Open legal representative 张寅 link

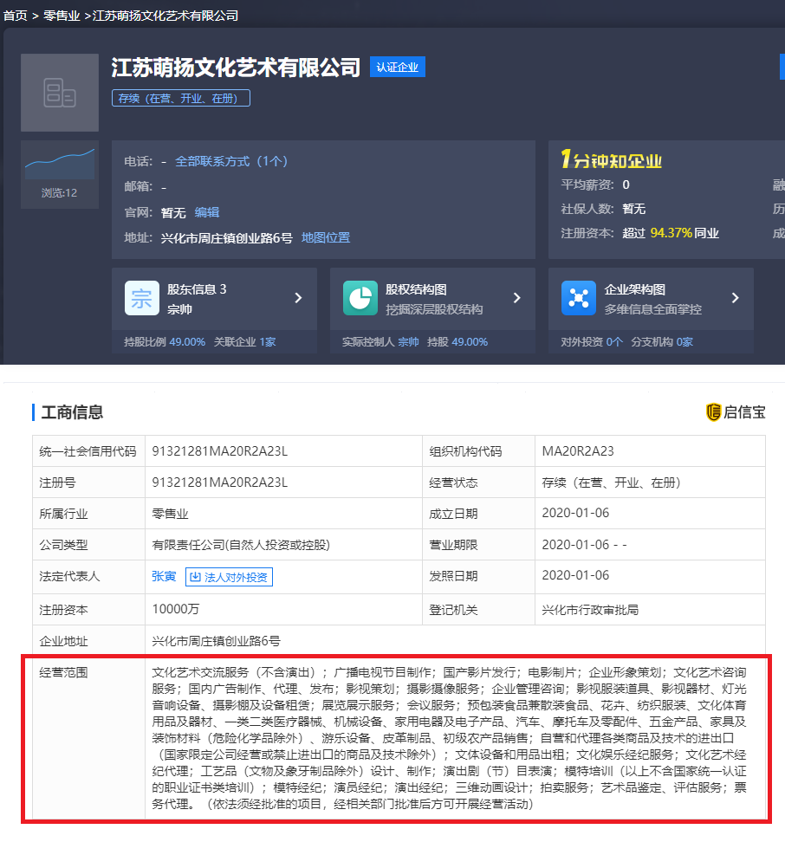point(164,576)
